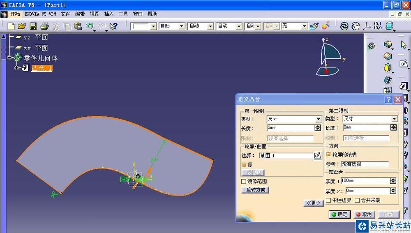411x233 pixels.
Task: Open the 开始 menu
Action: click(15, 14)
